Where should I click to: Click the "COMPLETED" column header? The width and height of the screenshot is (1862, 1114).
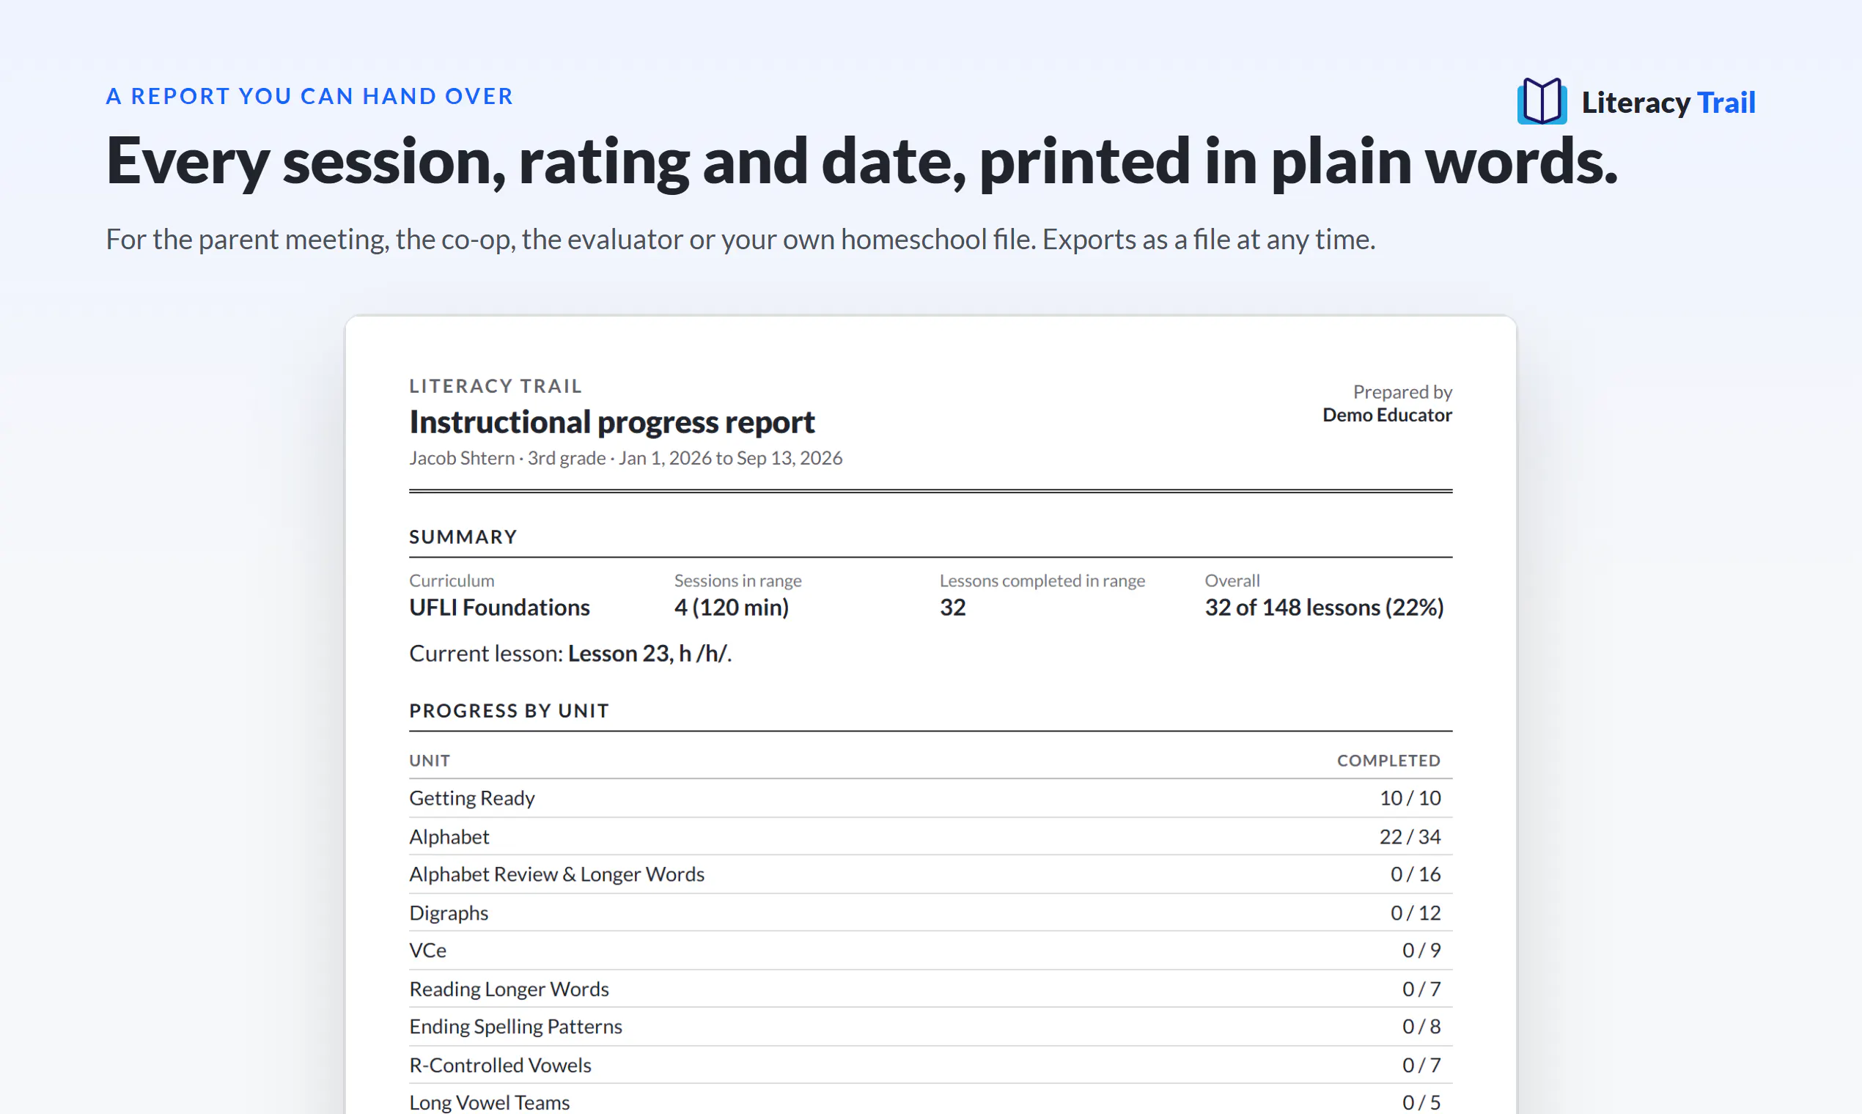1388,761
